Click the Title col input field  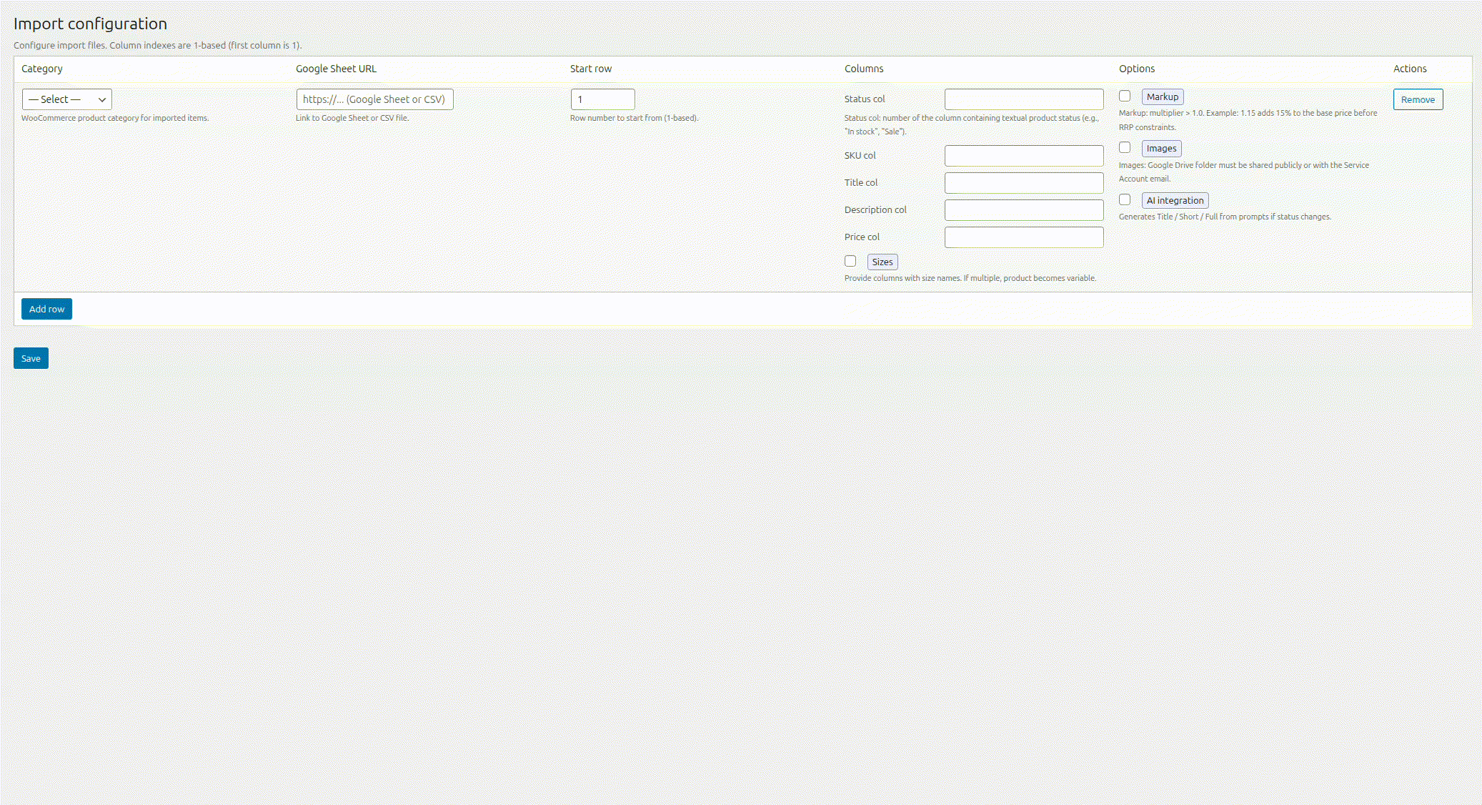1024,182
